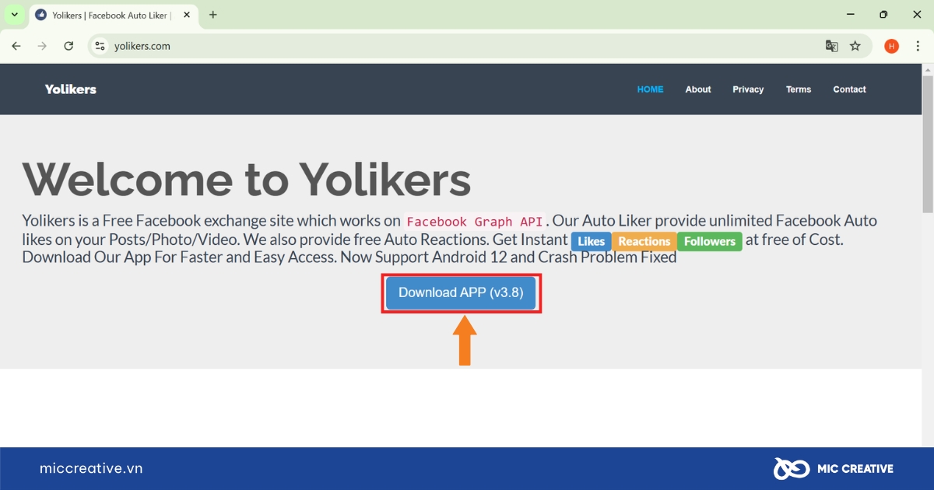Click the Yolikers brand logo text

[x=71, y=89]
